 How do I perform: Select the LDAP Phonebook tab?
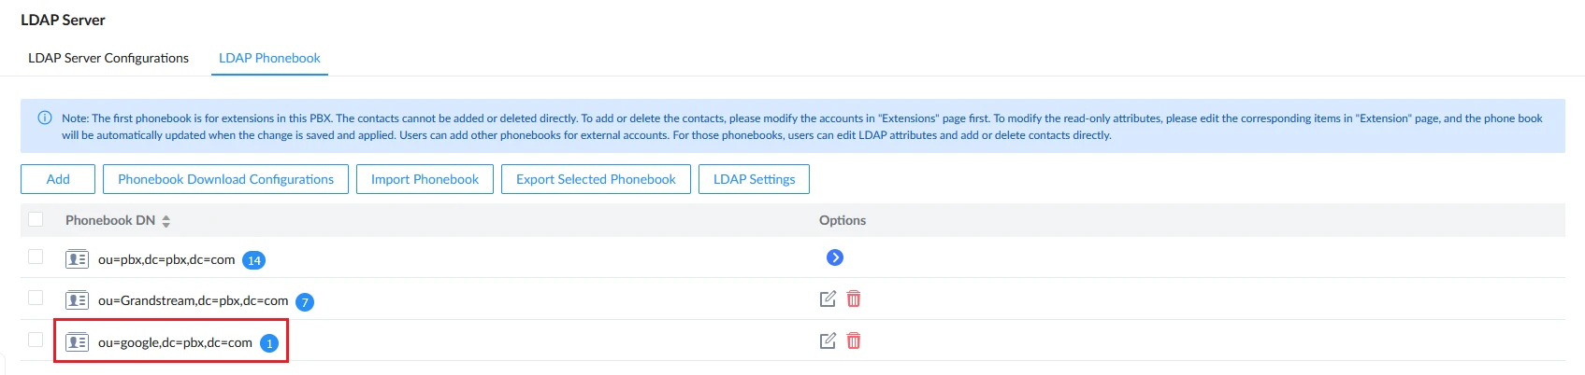click(269, 58)
